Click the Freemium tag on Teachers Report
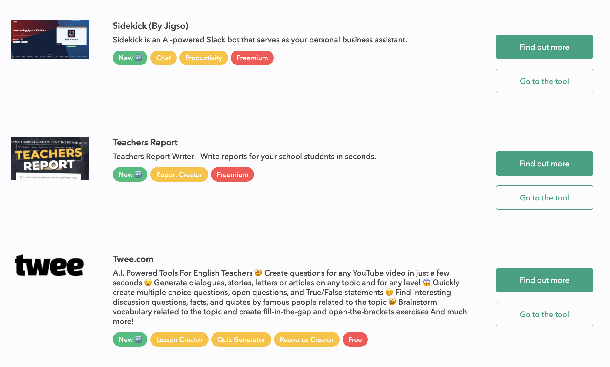Screen dimensions: 610x367 coord(233,174)
